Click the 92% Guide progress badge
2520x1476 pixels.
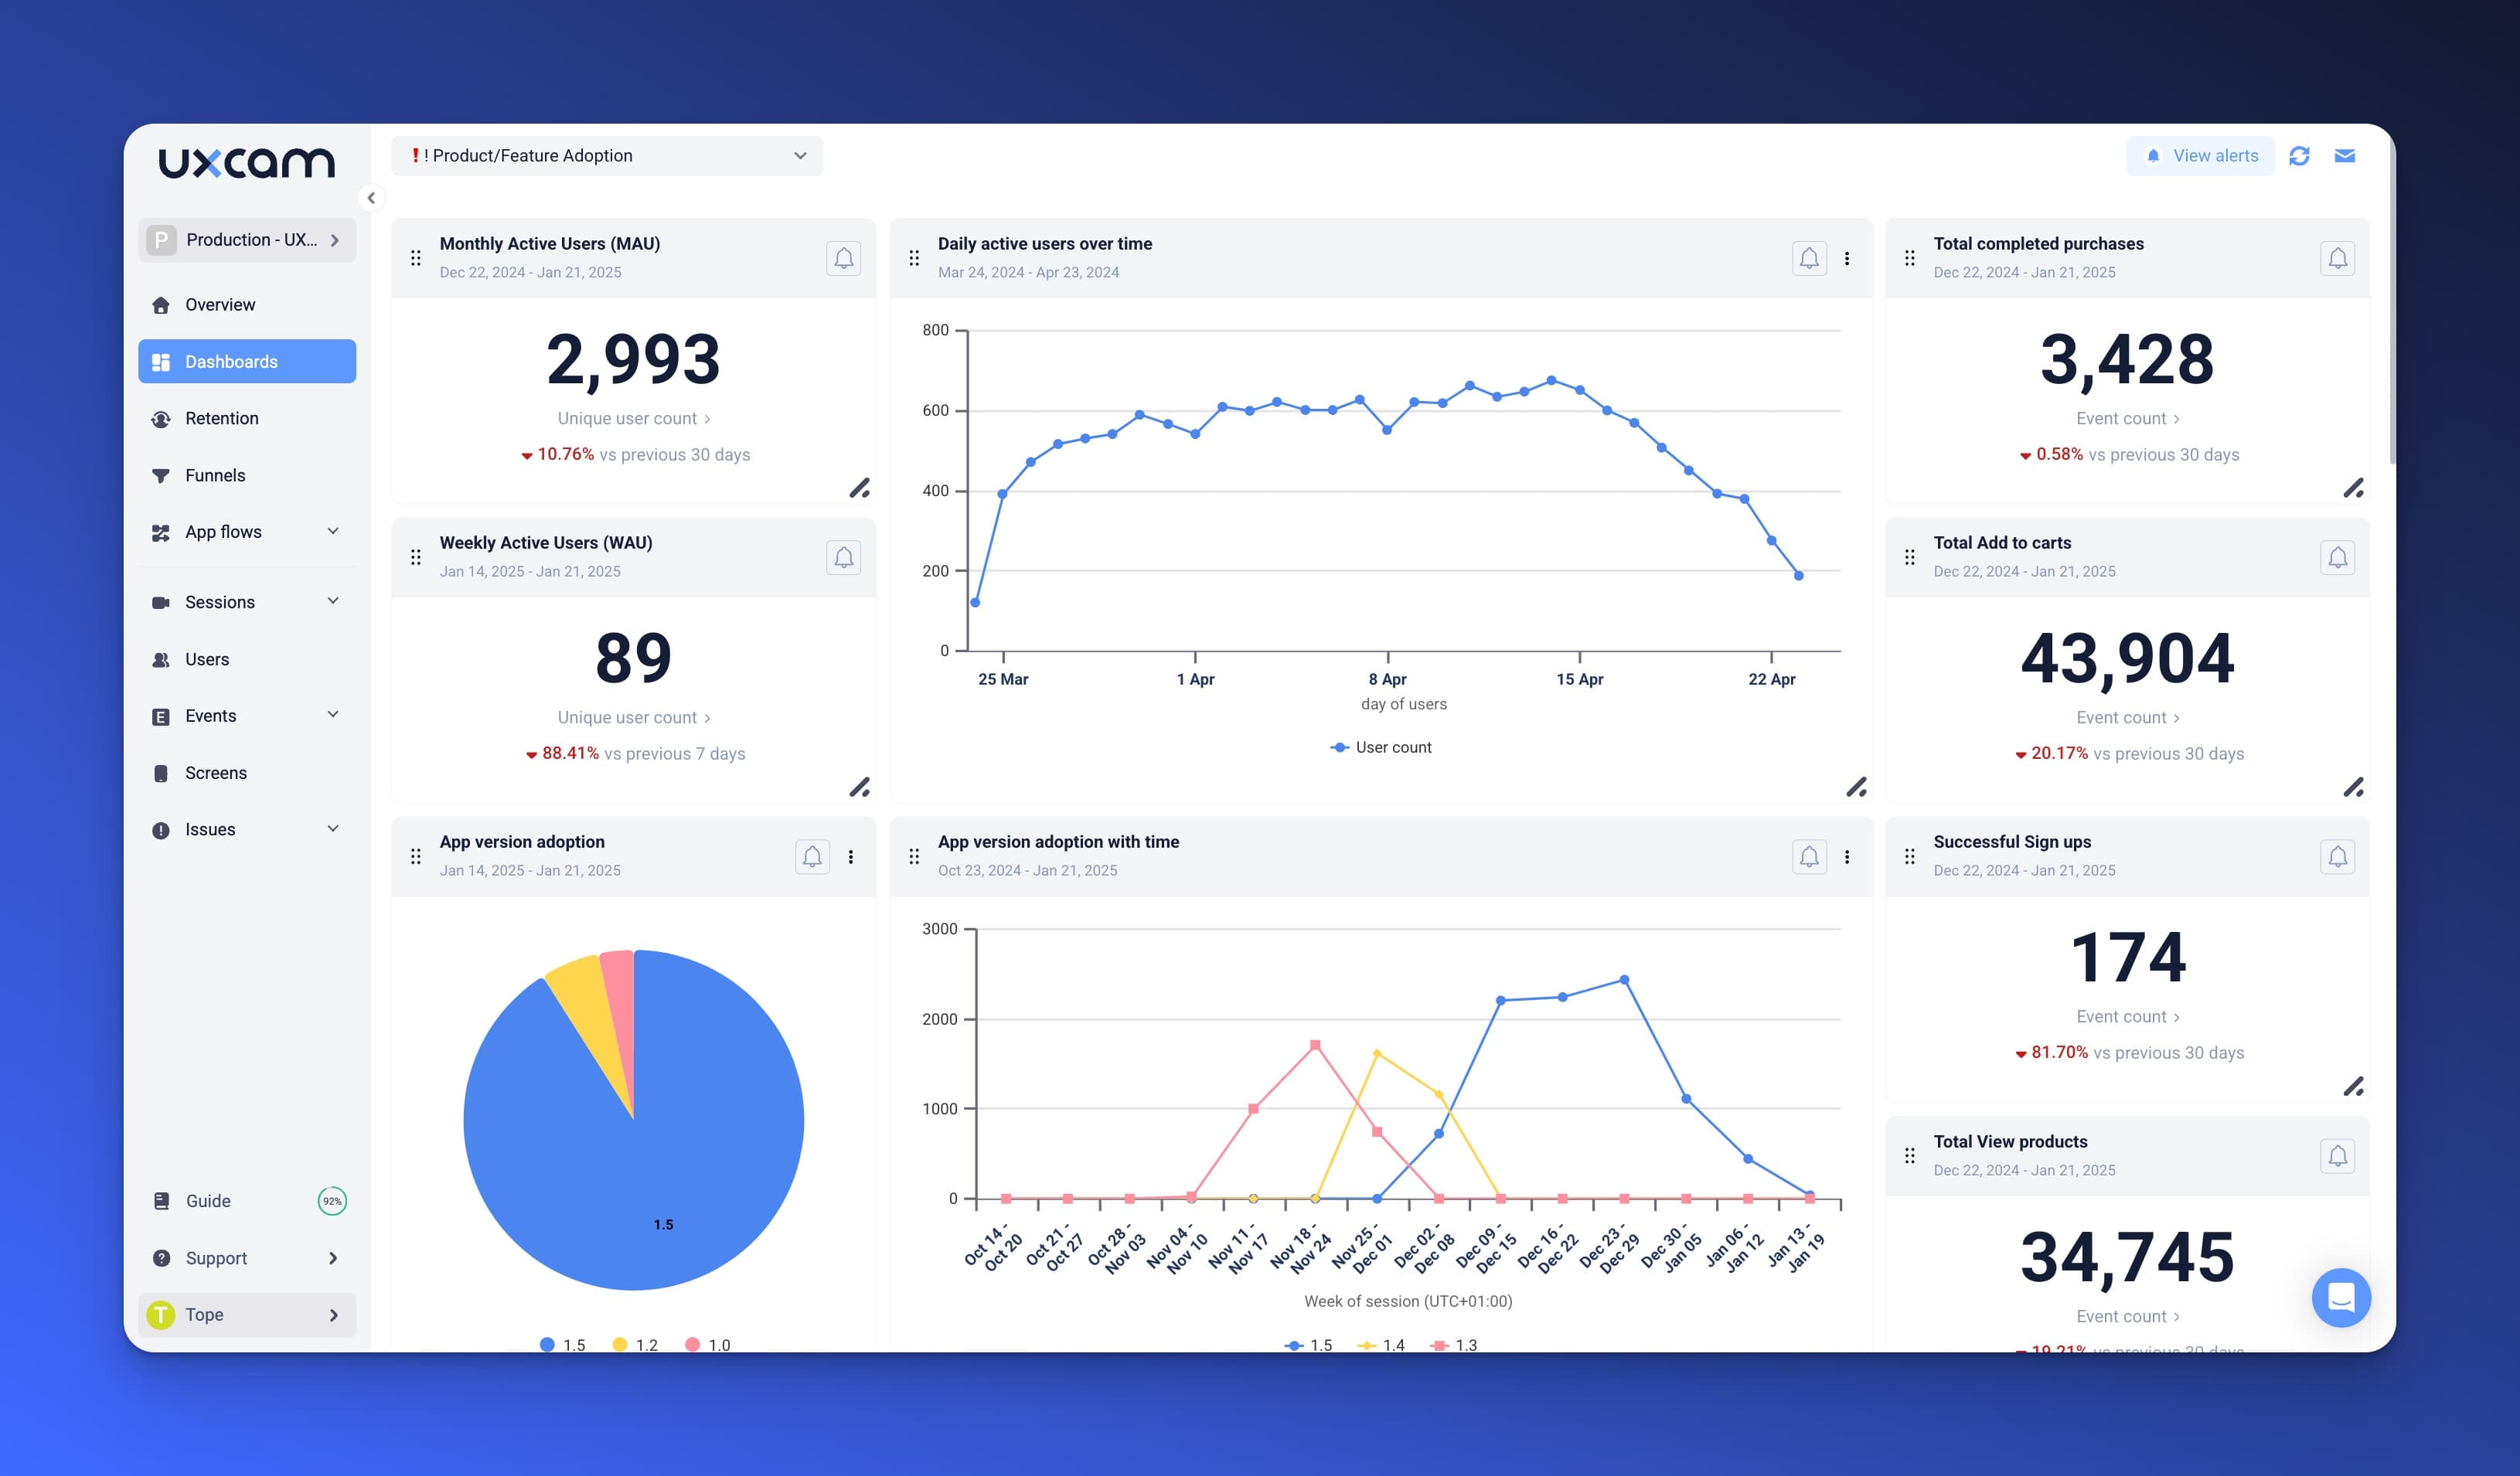coord(332,1200)
